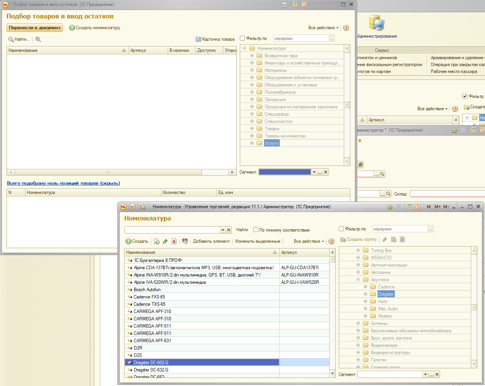Open Сегмент dropdown in Подбор товаров
485x386 pixels.
pos(314,172)
